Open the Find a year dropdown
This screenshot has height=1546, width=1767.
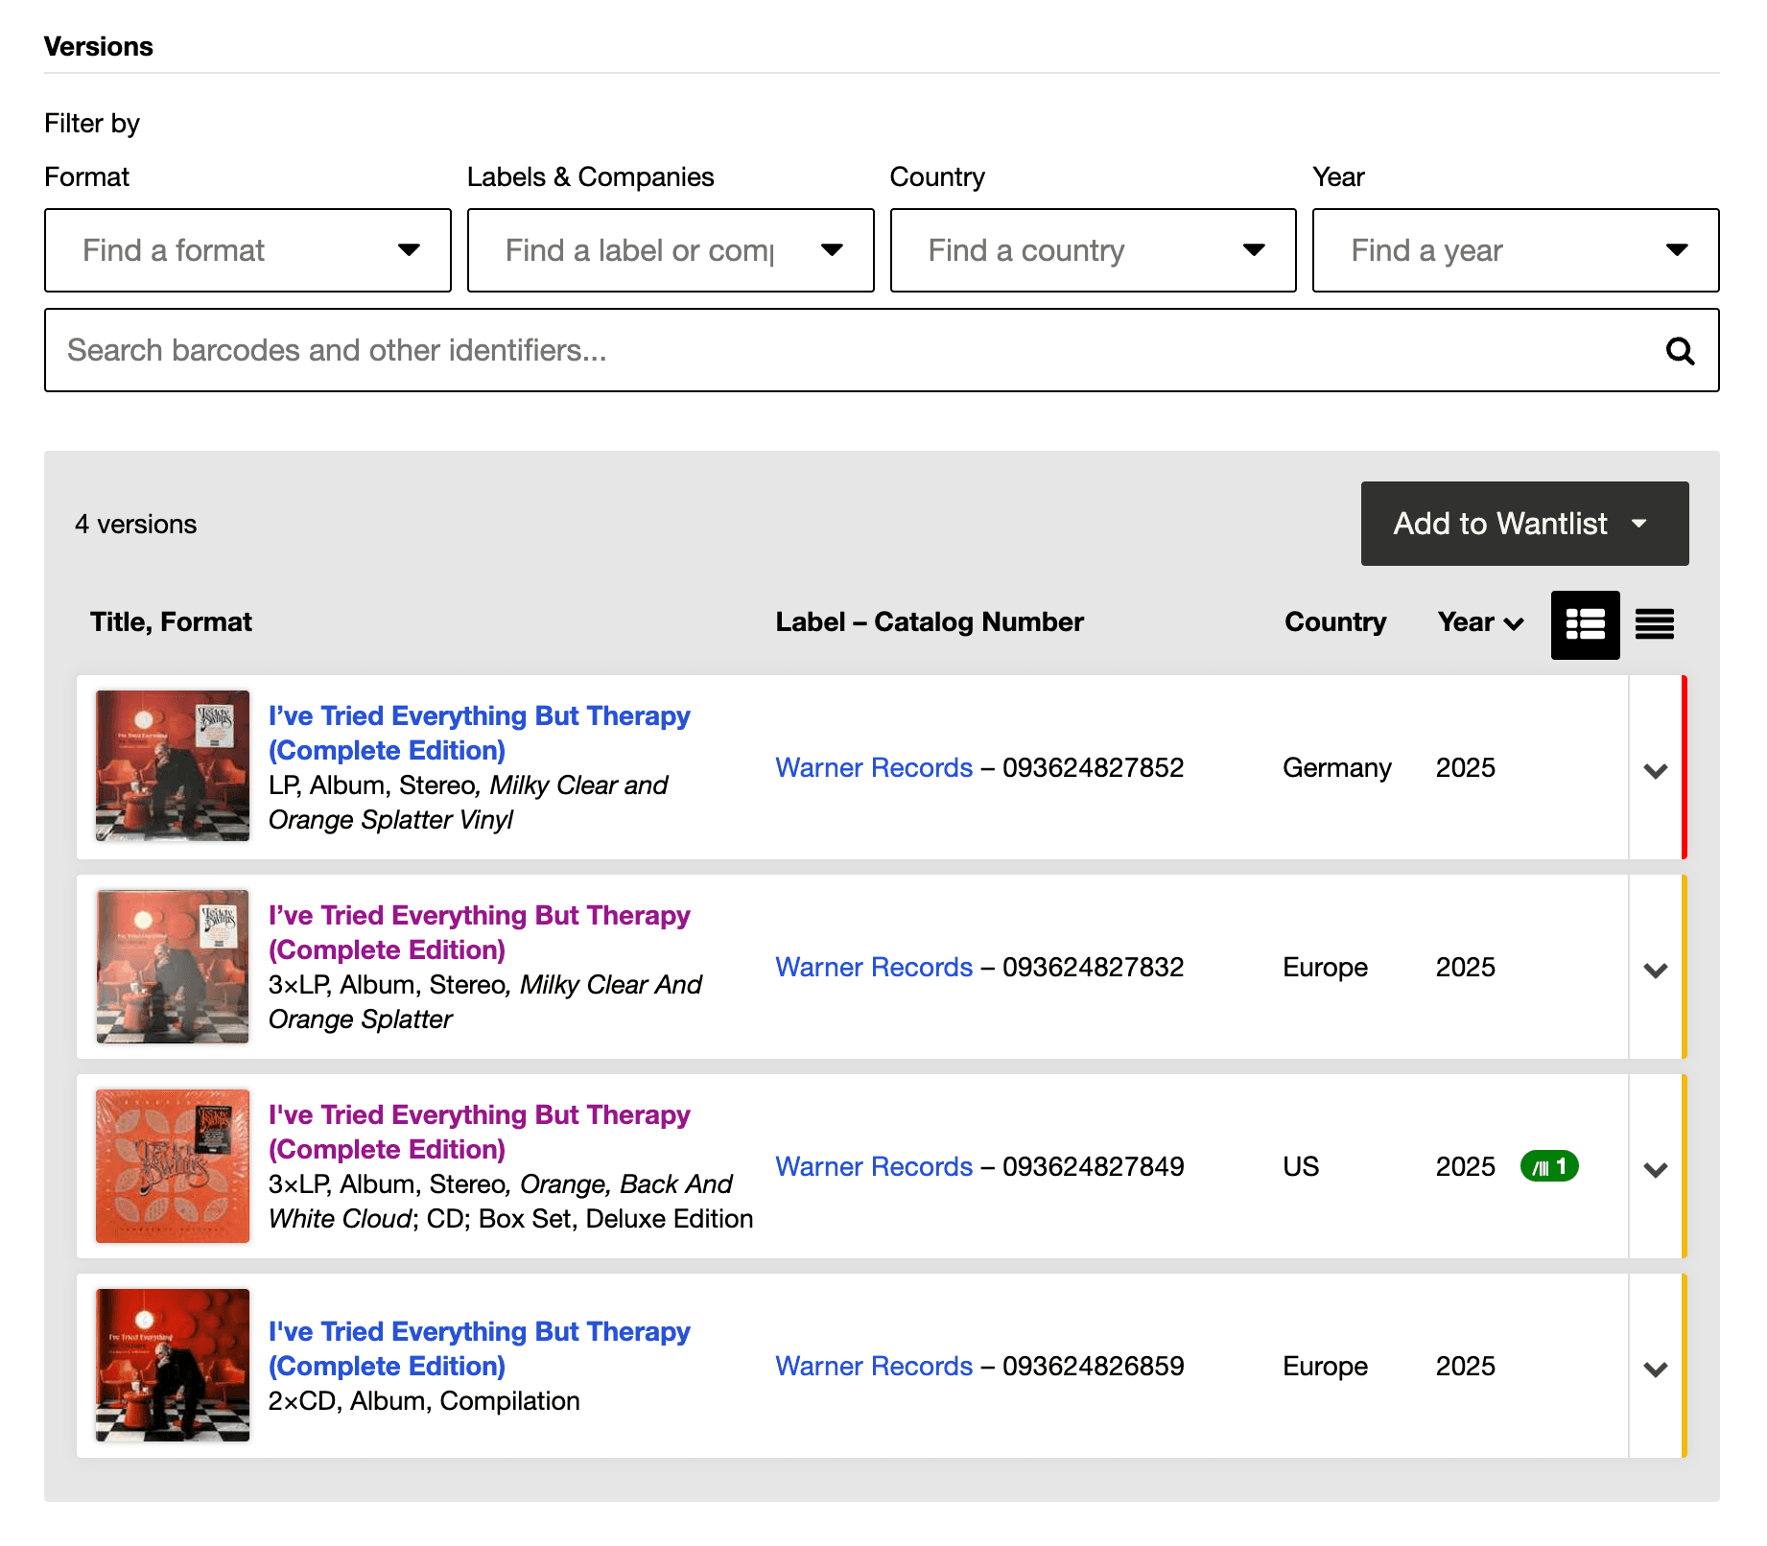[1516, 250]
